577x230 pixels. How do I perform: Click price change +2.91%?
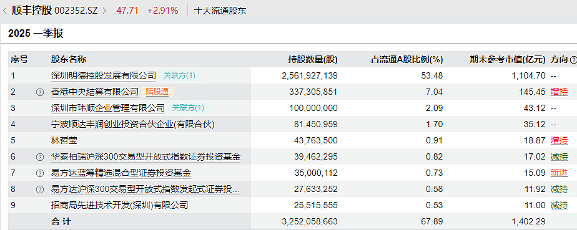162,11
